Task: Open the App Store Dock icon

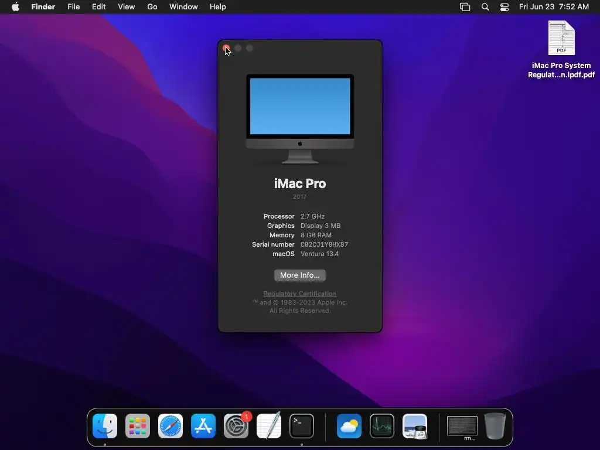Action: (203, 426)
